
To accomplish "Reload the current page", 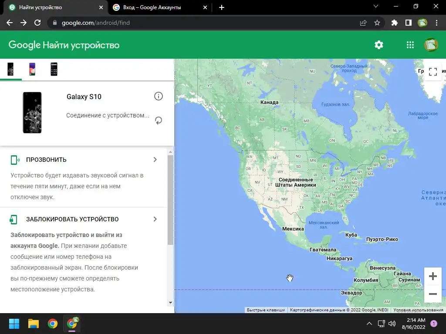I will tap(37, 23).
